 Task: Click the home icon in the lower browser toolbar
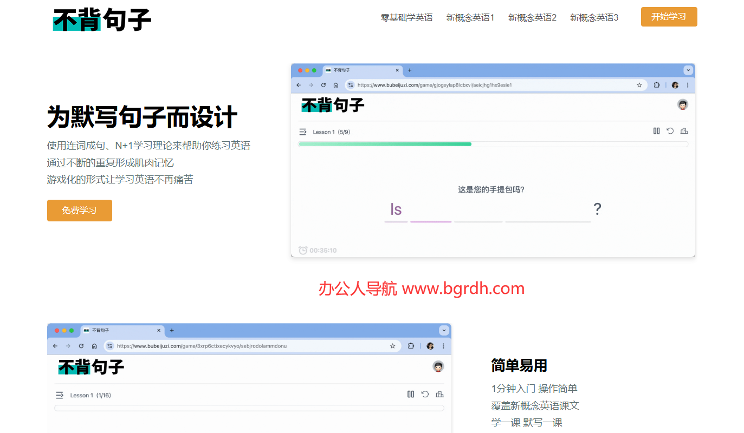94,346
